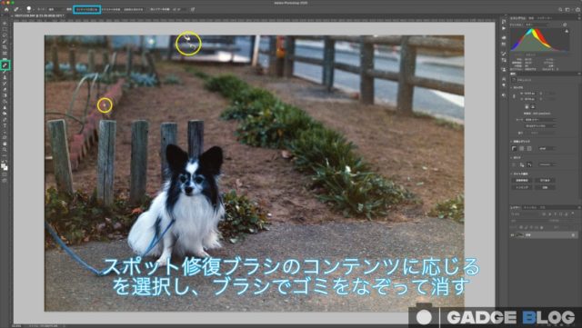Click the Image Size quick action button

coord(522,180)
